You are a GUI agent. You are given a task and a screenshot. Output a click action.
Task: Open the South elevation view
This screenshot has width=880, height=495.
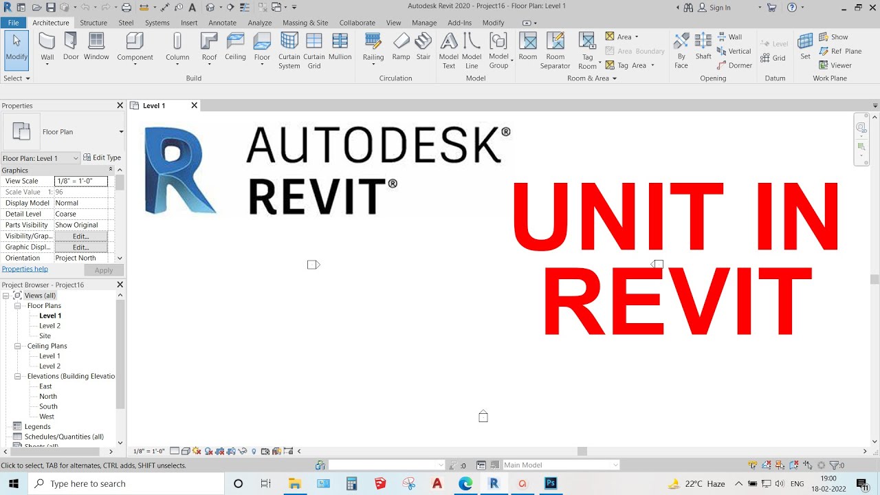pos(48,406)
